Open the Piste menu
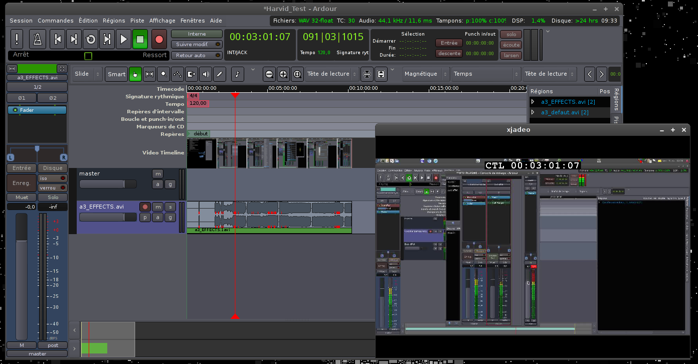Viewport: 698px width, 364px height. click(x=137, y=21)
